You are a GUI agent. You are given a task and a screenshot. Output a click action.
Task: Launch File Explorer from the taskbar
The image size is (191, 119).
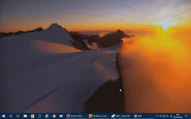tap(25, 116)
